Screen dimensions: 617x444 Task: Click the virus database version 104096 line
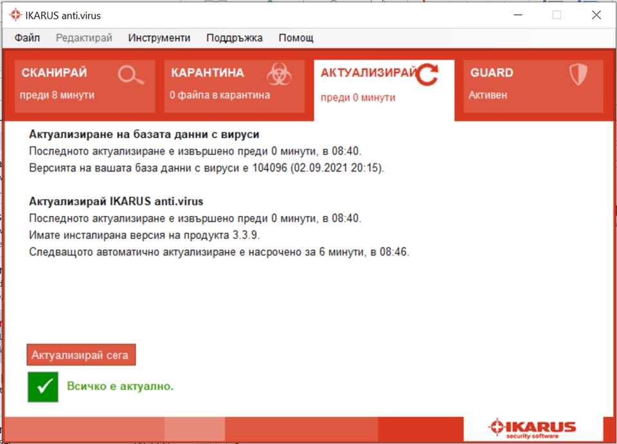206,168
